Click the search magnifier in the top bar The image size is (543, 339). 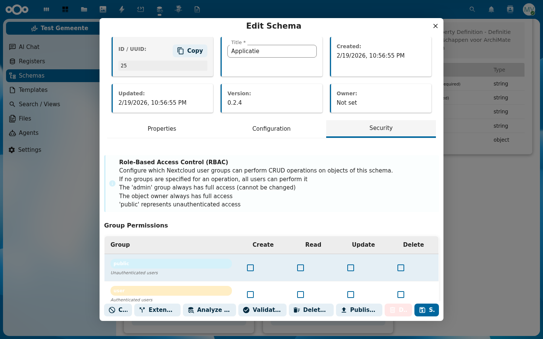(x=472, y=9)
